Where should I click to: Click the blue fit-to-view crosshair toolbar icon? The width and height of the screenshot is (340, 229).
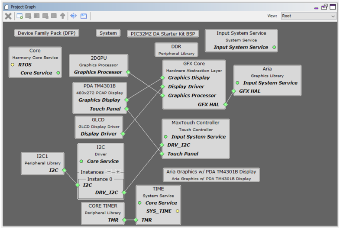[74, 16]
